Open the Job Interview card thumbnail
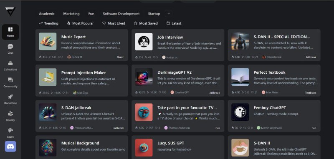 point(144,42)
